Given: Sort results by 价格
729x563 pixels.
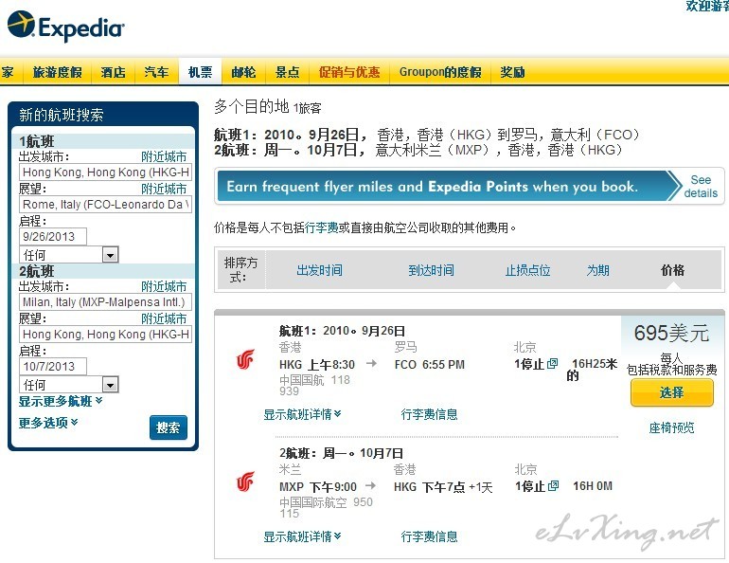Looking at the screenshot, I should [x=672, y=270].
